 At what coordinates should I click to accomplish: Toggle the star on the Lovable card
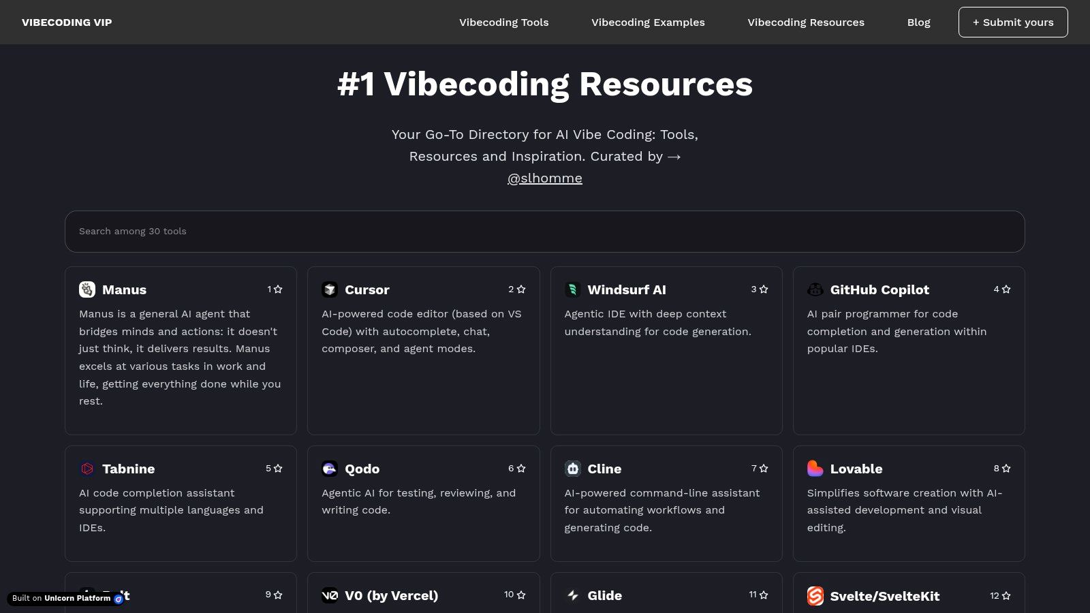coord(1006,468)
